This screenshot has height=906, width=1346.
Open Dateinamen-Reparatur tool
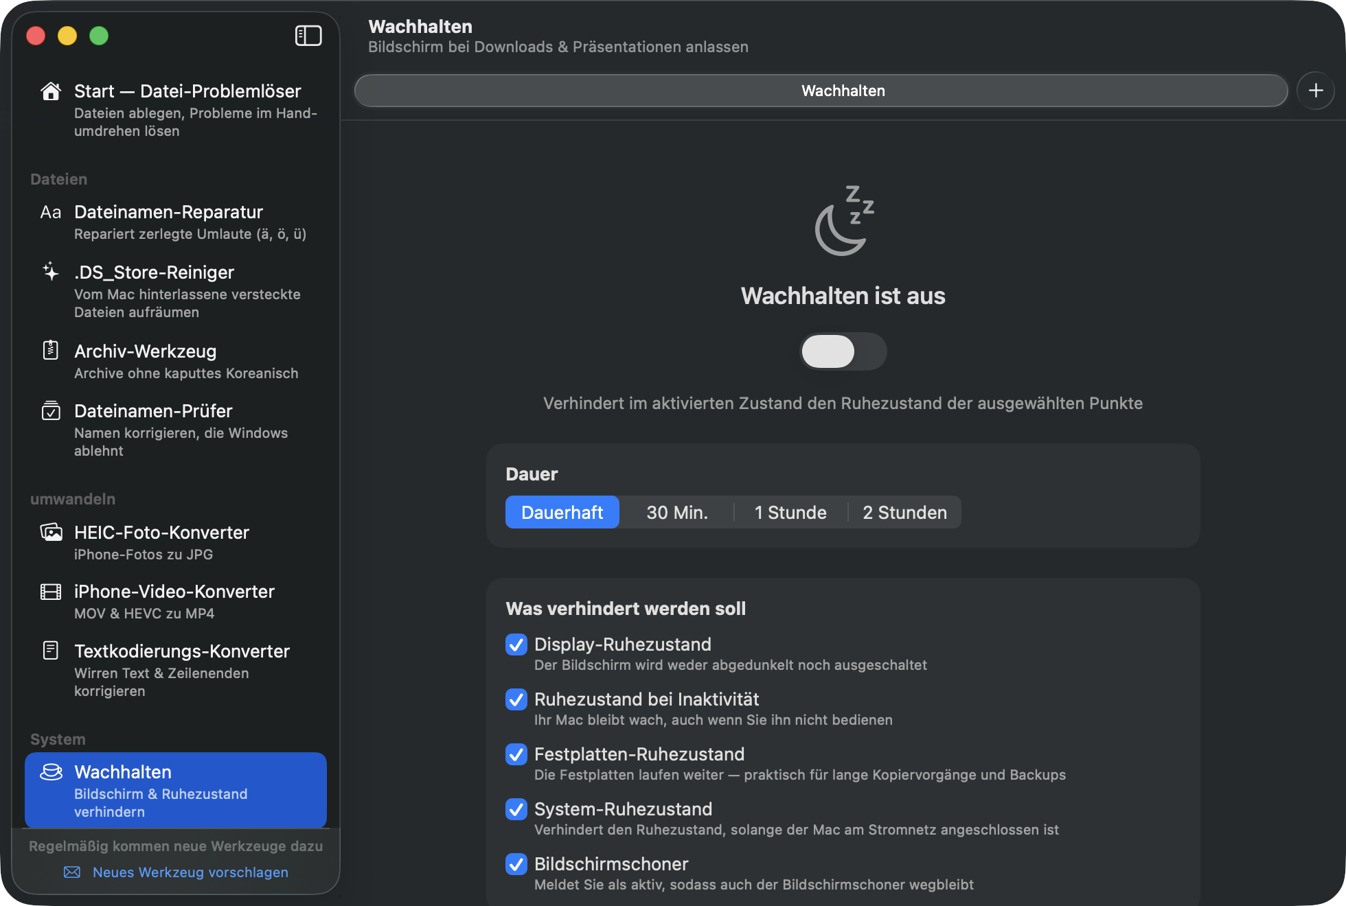click(176, 222)
